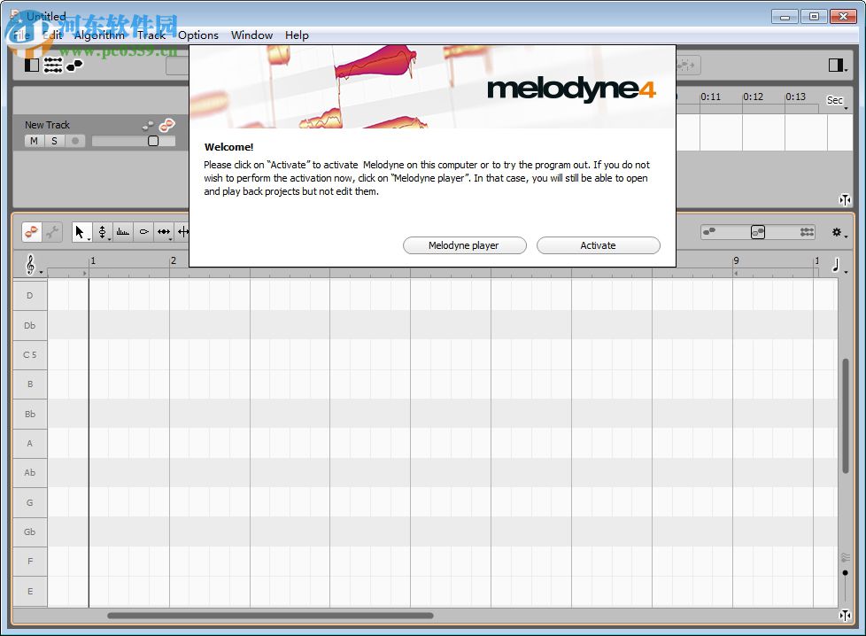
Task: Solo the New Track with S button
Action: coord(54,140)
